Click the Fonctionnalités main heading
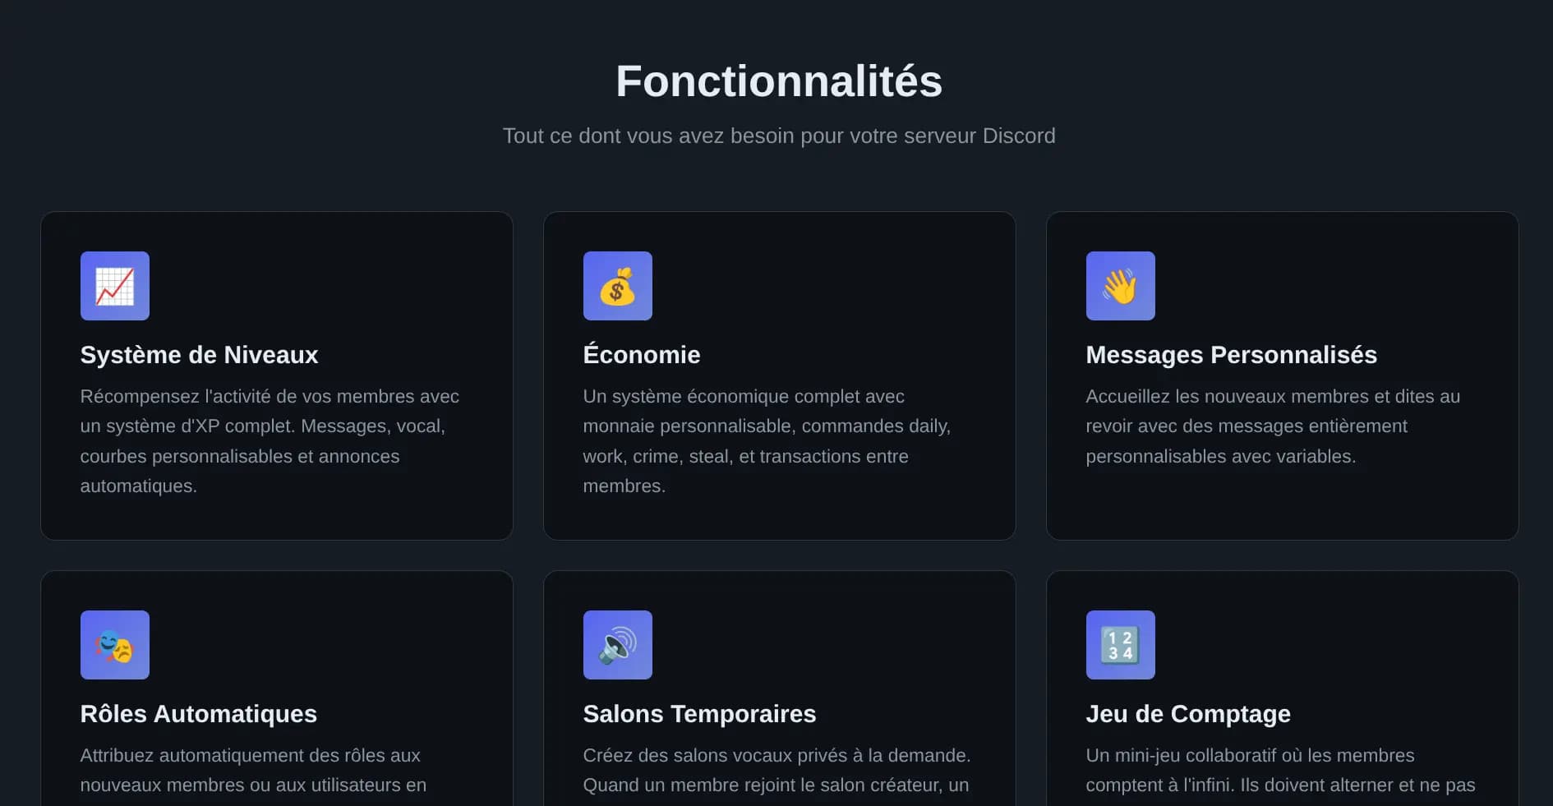 779,81
